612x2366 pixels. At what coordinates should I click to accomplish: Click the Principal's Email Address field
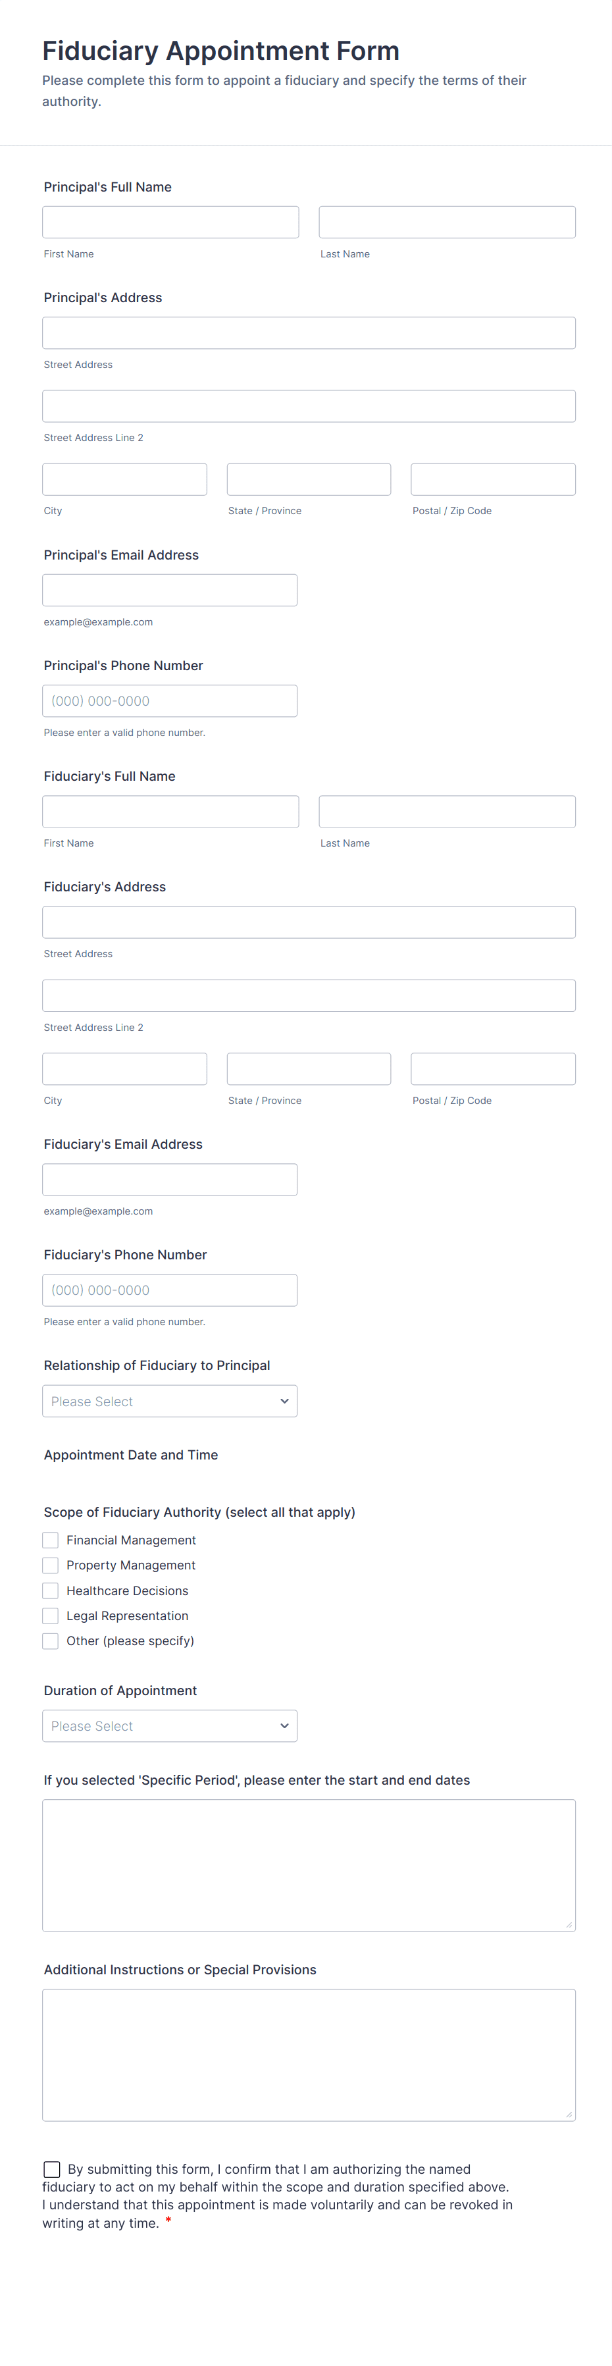click(170, 590)
